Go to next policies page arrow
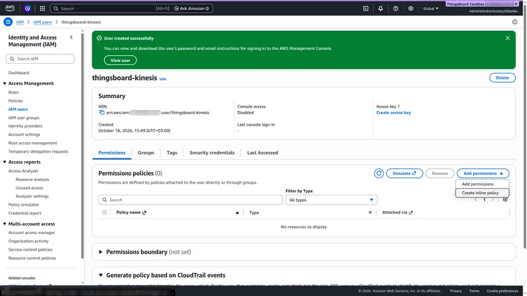This screenshot has width=527, height=296. pos(493,200)
